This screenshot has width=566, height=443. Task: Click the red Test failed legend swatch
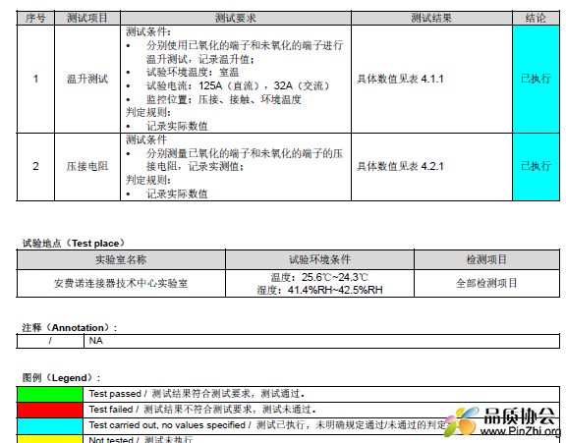point(50,410)
